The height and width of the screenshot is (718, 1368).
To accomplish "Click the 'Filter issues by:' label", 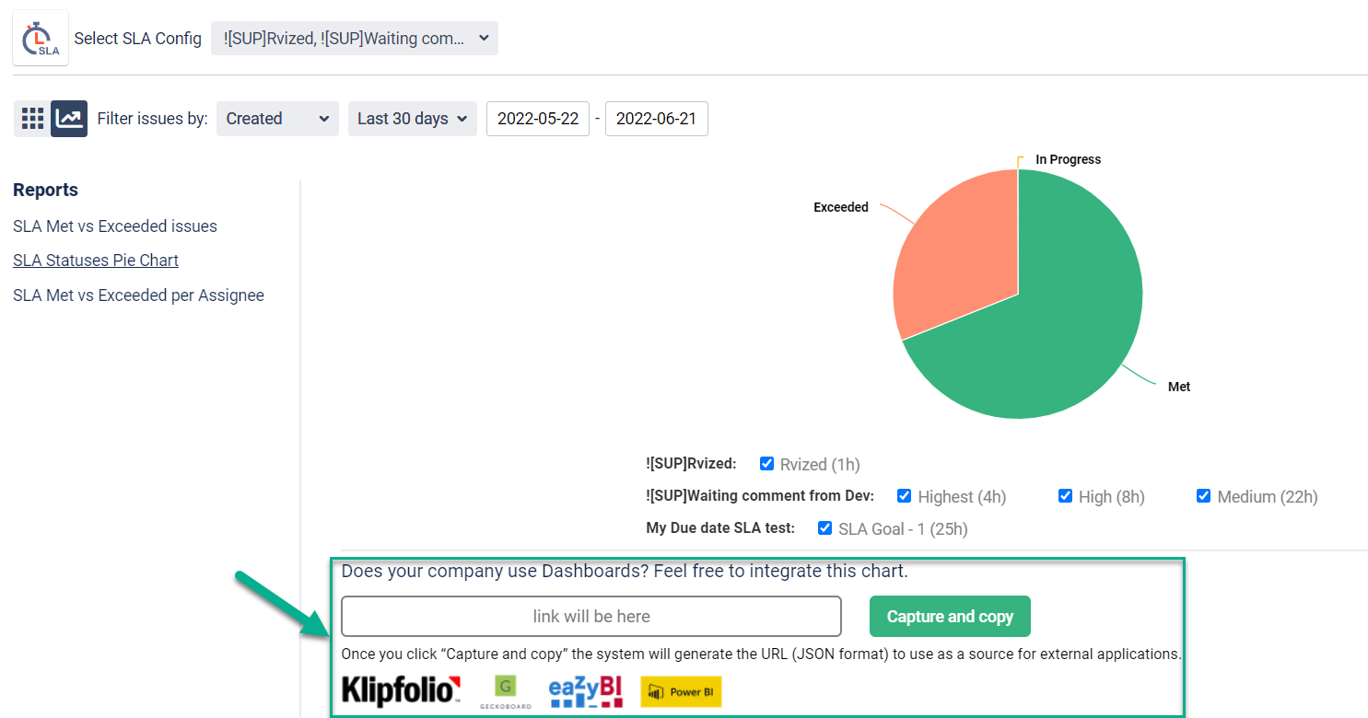I will click(x=153, y=119).
